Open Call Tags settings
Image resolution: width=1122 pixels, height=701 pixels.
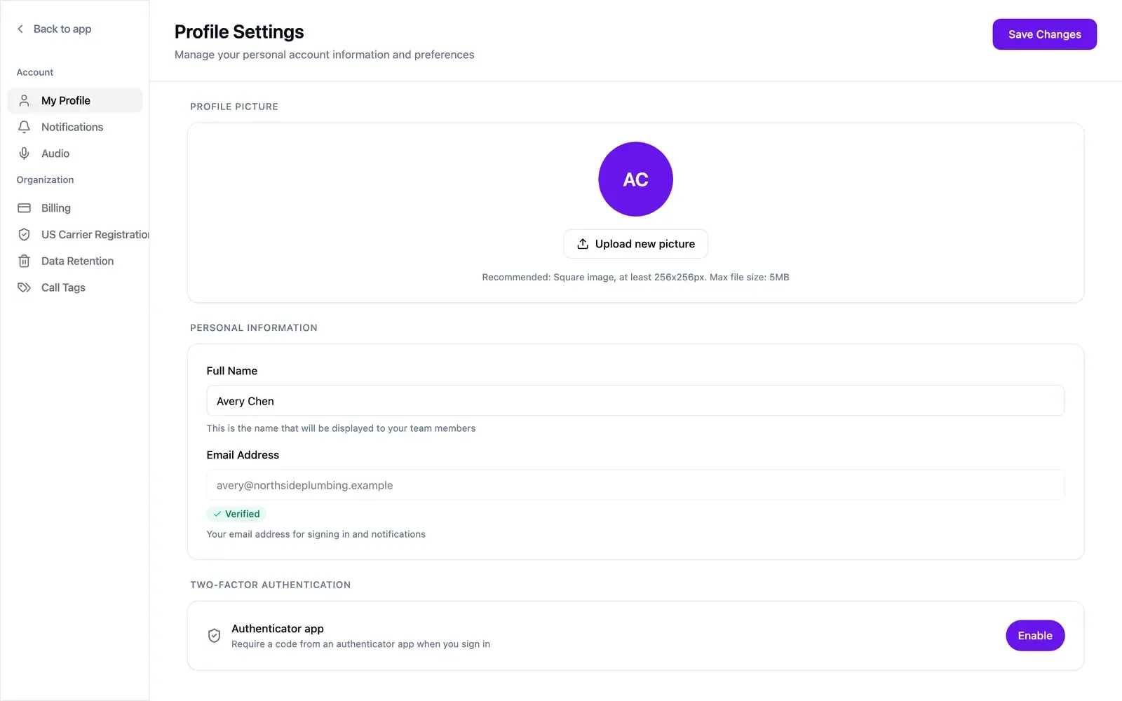[75, 287]
